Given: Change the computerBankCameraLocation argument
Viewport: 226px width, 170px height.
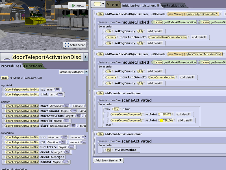Looking at the screenshot, I should (x=168, y=37).
